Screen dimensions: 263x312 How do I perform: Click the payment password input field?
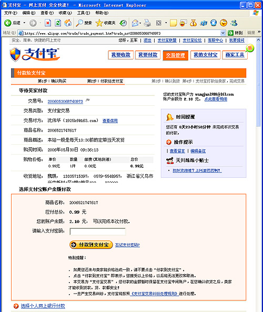click(97, 232)
